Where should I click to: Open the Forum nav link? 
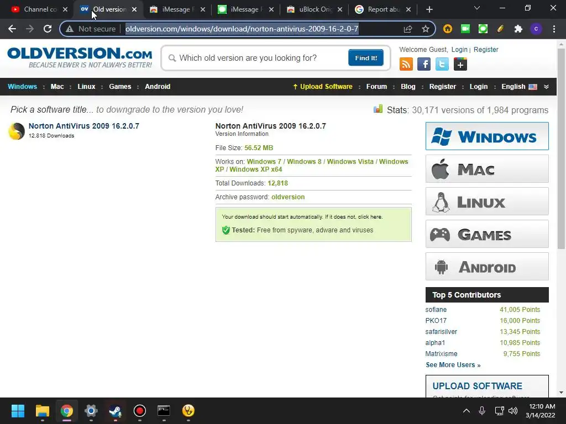[x=376, y=87]
